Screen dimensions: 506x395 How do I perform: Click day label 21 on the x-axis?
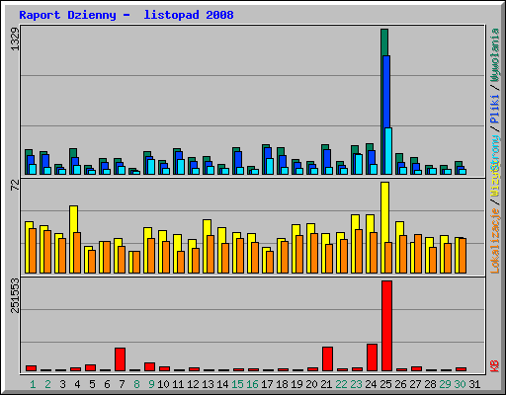(326, 384)
